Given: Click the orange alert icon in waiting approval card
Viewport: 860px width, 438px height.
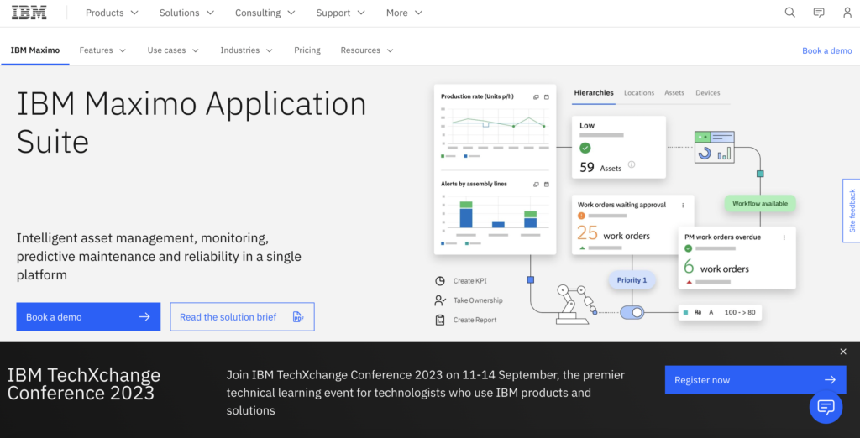Looking at the screenshot, I should pyautogui.click(x=581, y=216).
